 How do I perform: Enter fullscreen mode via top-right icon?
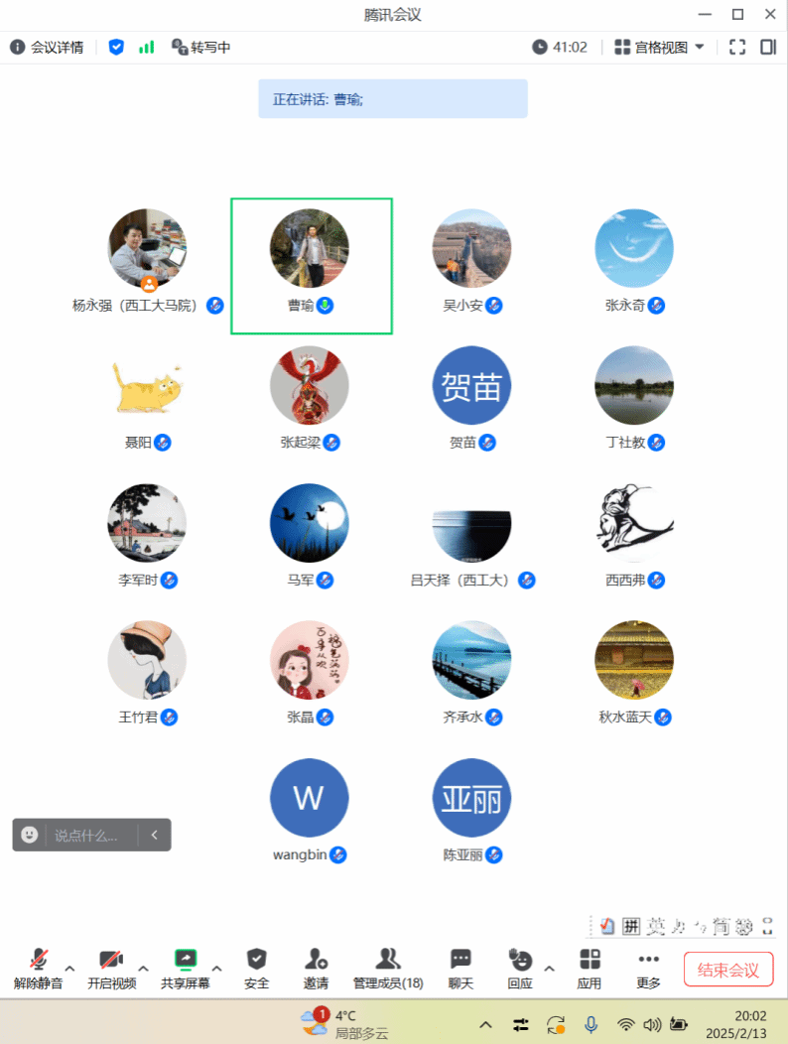pos(737,48)
